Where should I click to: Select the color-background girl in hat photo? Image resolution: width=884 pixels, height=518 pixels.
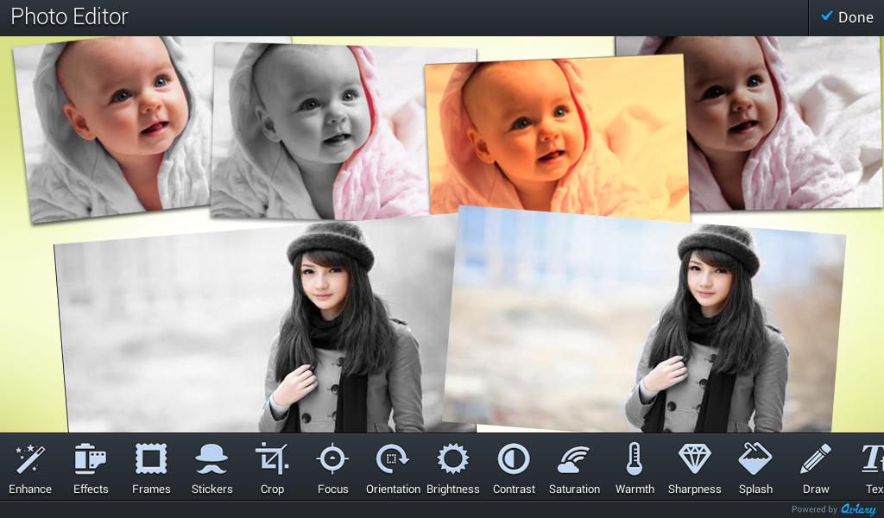click(642, 321)
